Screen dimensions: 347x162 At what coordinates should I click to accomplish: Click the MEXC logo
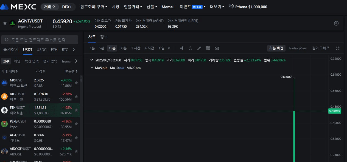[x=18, y=7]
